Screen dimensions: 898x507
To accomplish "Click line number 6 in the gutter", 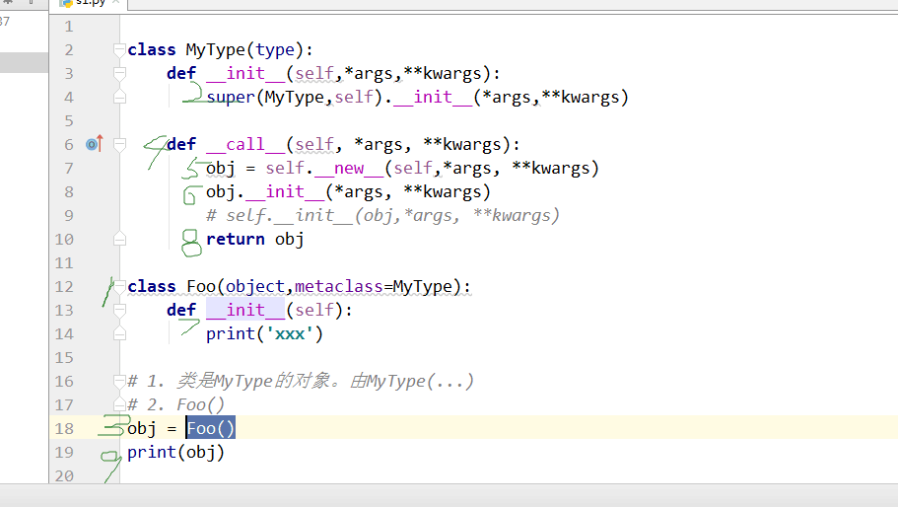I will click(x=69, y=144).
